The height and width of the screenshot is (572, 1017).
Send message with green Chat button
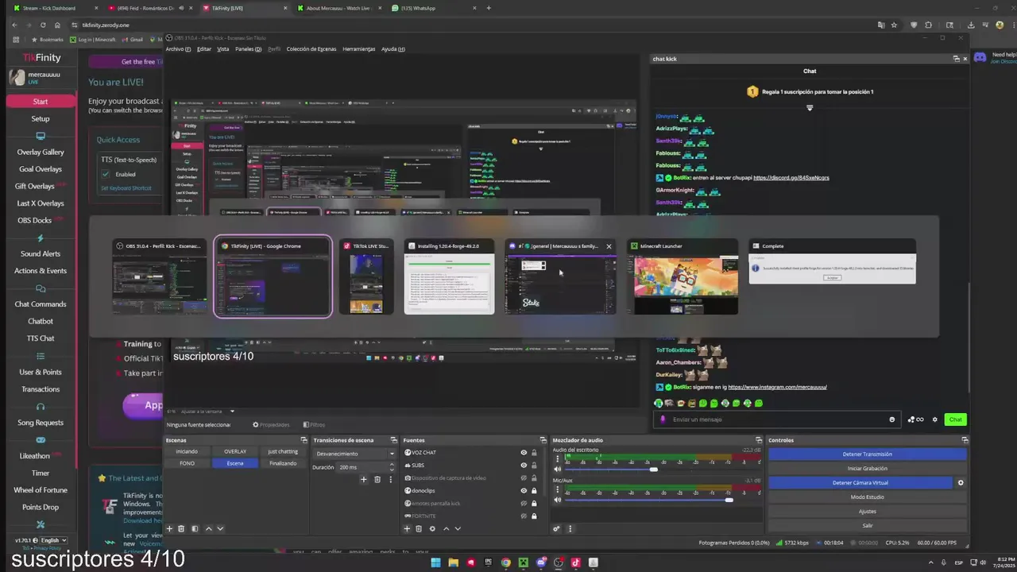pos(955,419)
